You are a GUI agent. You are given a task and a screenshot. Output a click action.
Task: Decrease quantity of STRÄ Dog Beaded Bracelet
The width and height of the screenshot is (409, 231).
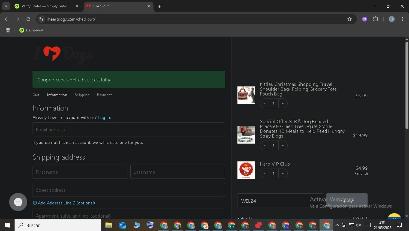[264, 145]
